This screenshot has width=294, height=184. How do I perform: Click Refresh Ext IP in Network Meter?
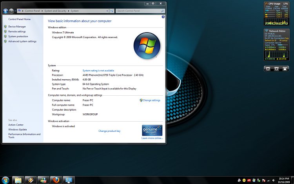[270, 40]
